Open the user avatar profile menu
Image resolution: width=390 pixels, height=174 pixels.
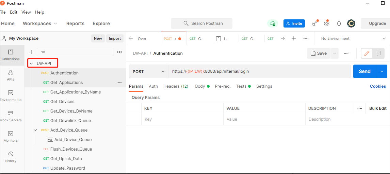[351, 23]
